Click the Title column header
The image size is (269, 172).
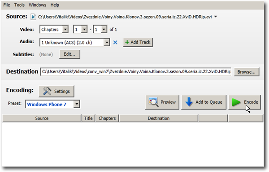pos(88,118)
